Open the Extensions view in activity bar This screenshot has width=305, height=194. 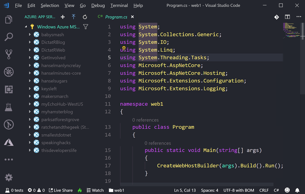point(9,89)
